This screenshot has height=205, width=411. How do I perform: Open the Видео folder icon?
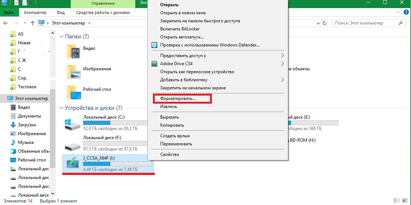(73, 52)
